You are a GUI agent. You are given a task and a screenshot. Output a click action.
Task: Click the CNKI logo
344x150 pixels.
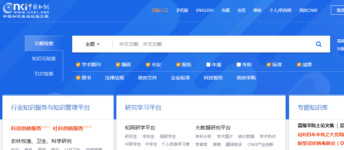click(x=26, y=10)
